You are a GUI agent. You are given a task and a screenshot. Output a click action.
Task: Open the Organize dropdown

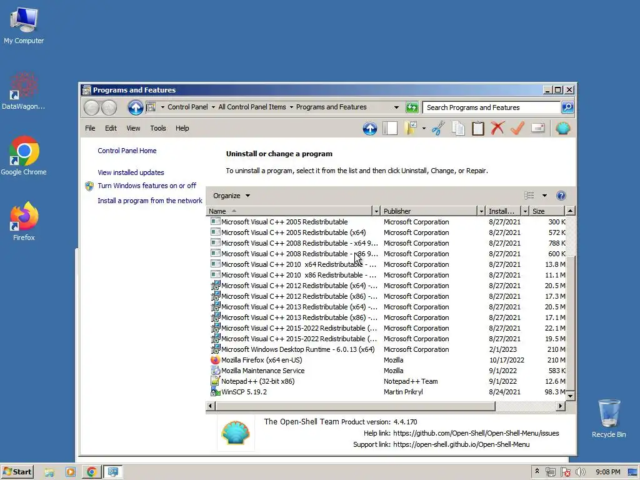pos(231,196)
